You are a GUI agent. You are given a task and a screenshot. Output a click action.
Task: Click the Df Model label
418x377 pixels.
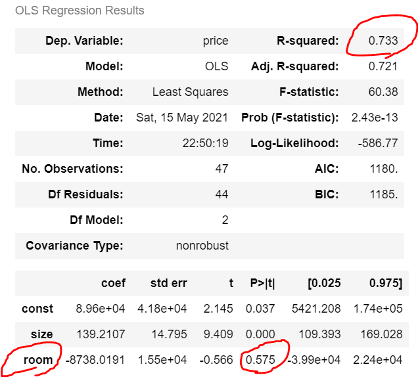pos(97,220)
